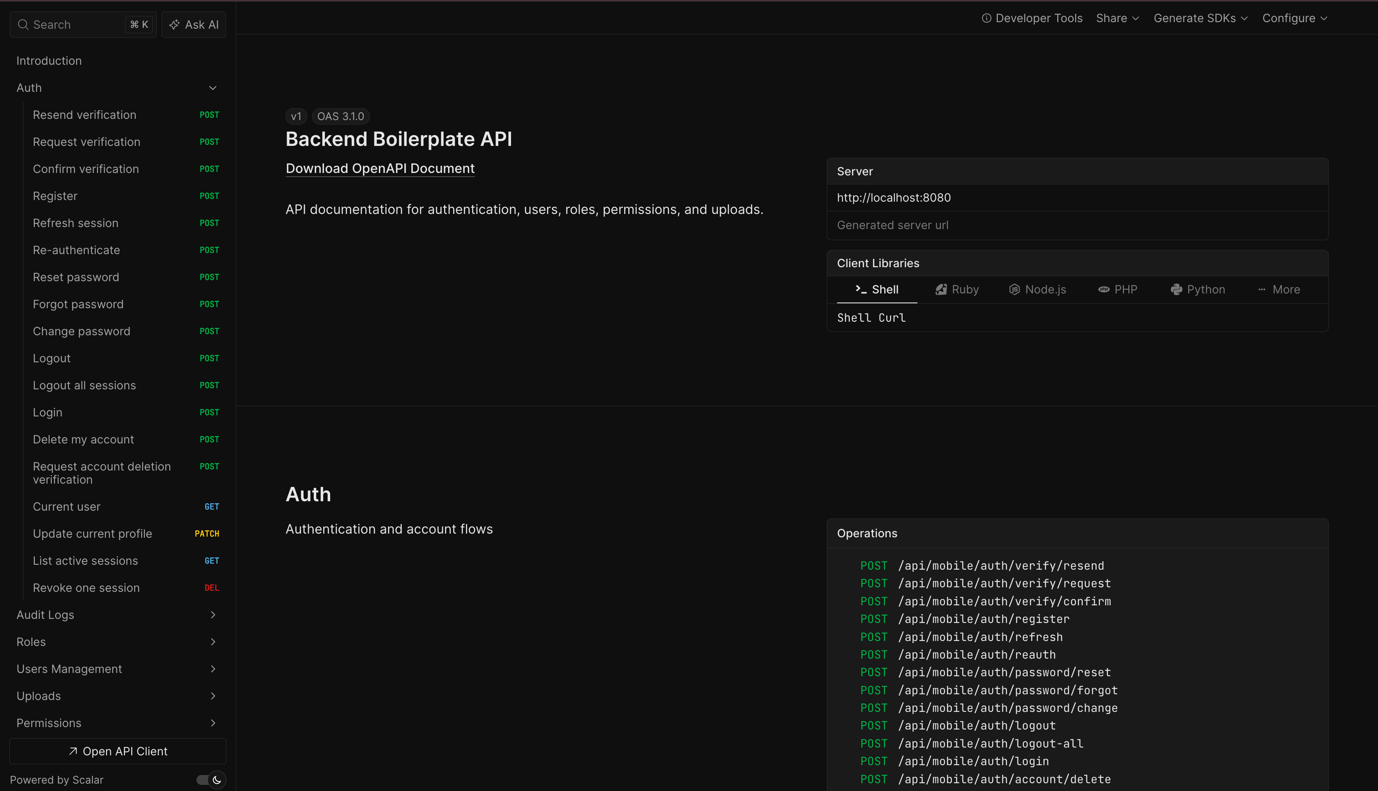Open More client libraries ellipsis icon

(x=1262, y=290)
